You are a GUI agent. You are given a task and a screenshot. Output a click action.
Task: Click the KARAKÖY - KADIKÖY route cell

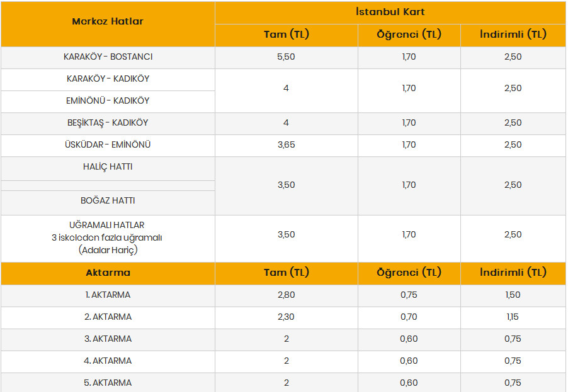click(x=108, y=79)
